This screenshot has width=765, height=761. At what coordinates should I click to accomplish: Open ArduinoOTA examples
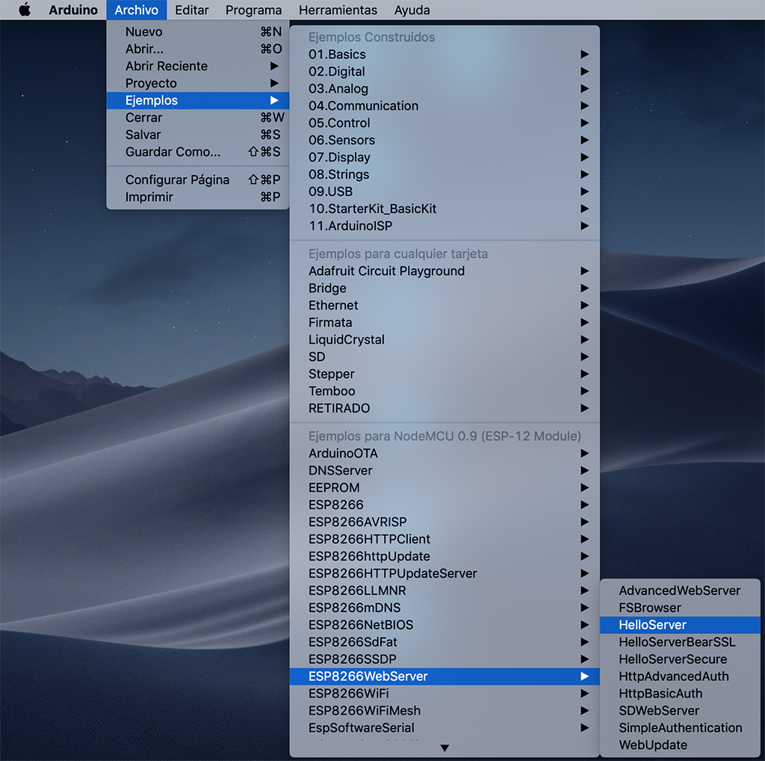[445, 454]
